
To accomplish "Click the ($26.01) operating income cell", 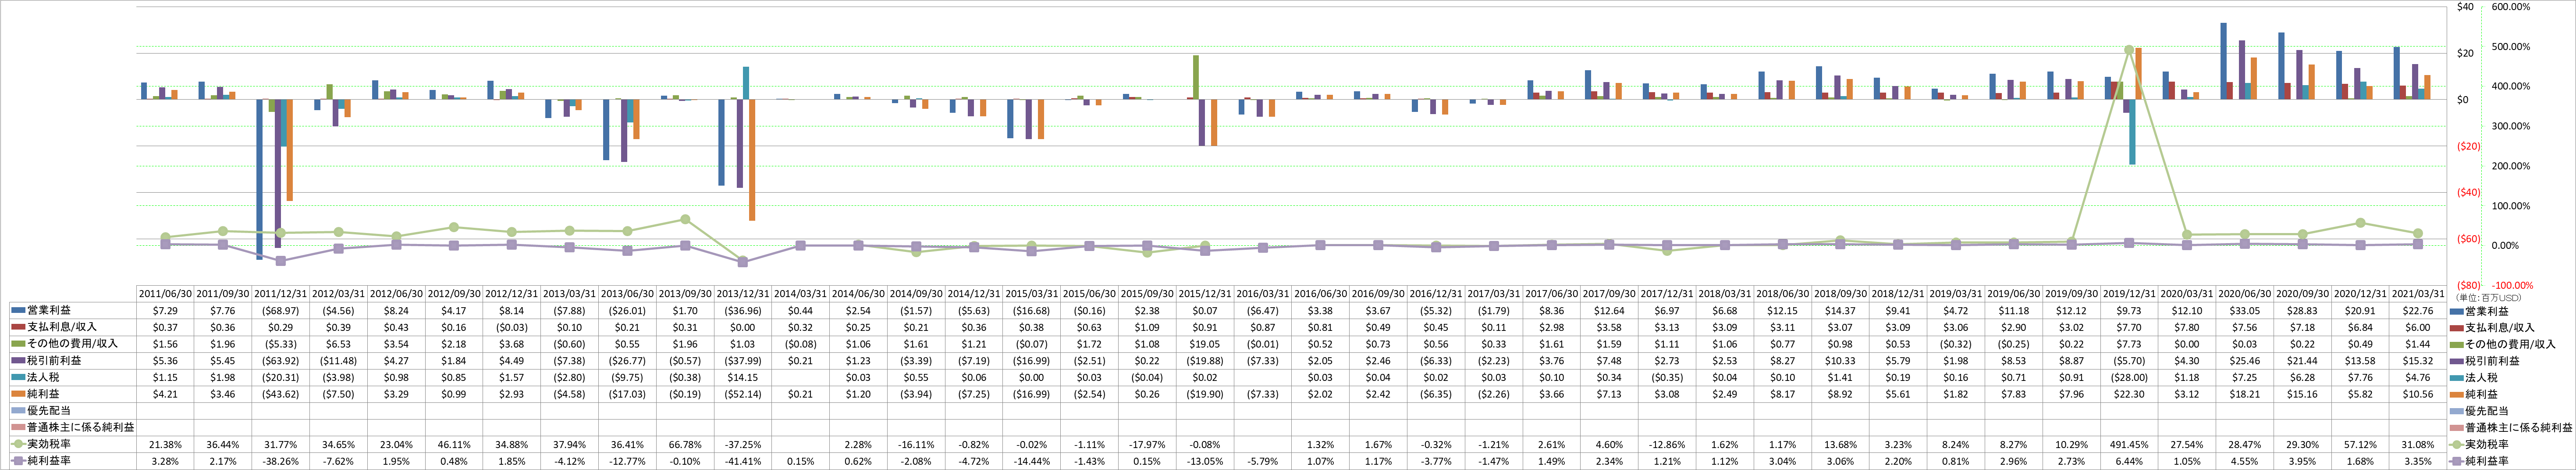I will 627,311.
